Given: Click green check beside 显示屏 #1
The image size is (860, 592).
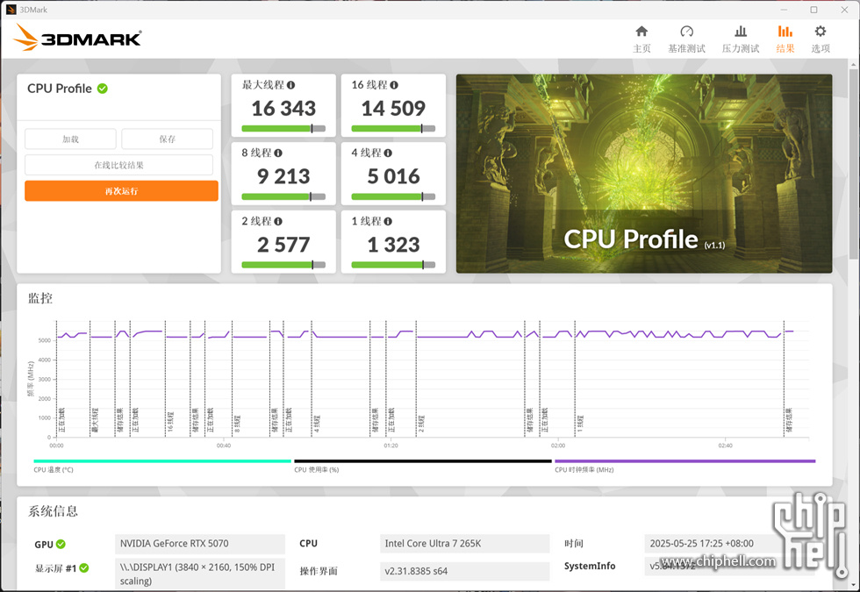Looking at the screenshot, I should tap(84, 568).
